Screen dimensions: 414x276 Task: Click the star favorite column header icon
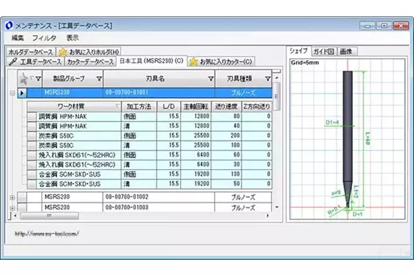tap(23, 78)
